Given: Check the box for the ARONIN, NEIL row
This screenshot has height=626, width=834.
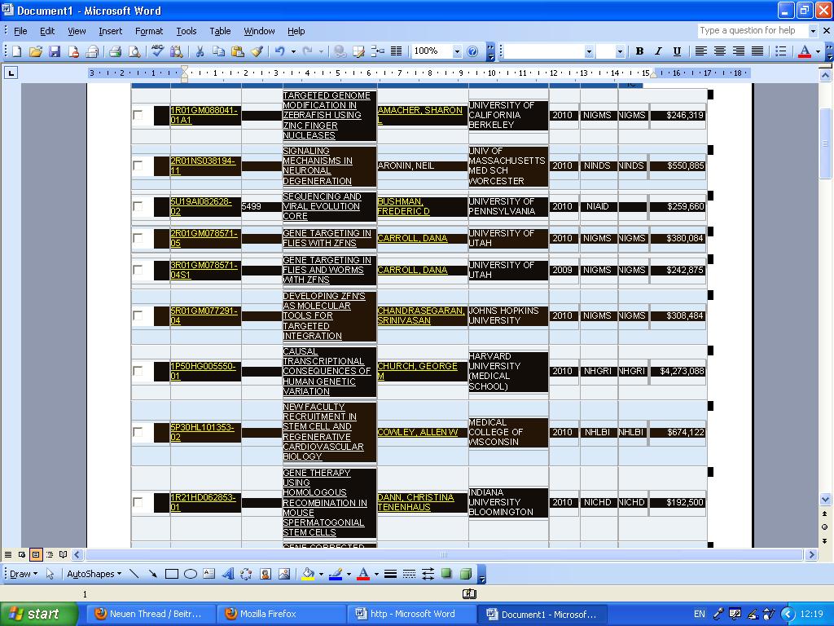Looking at the screenshot, I should pos(138,165).
